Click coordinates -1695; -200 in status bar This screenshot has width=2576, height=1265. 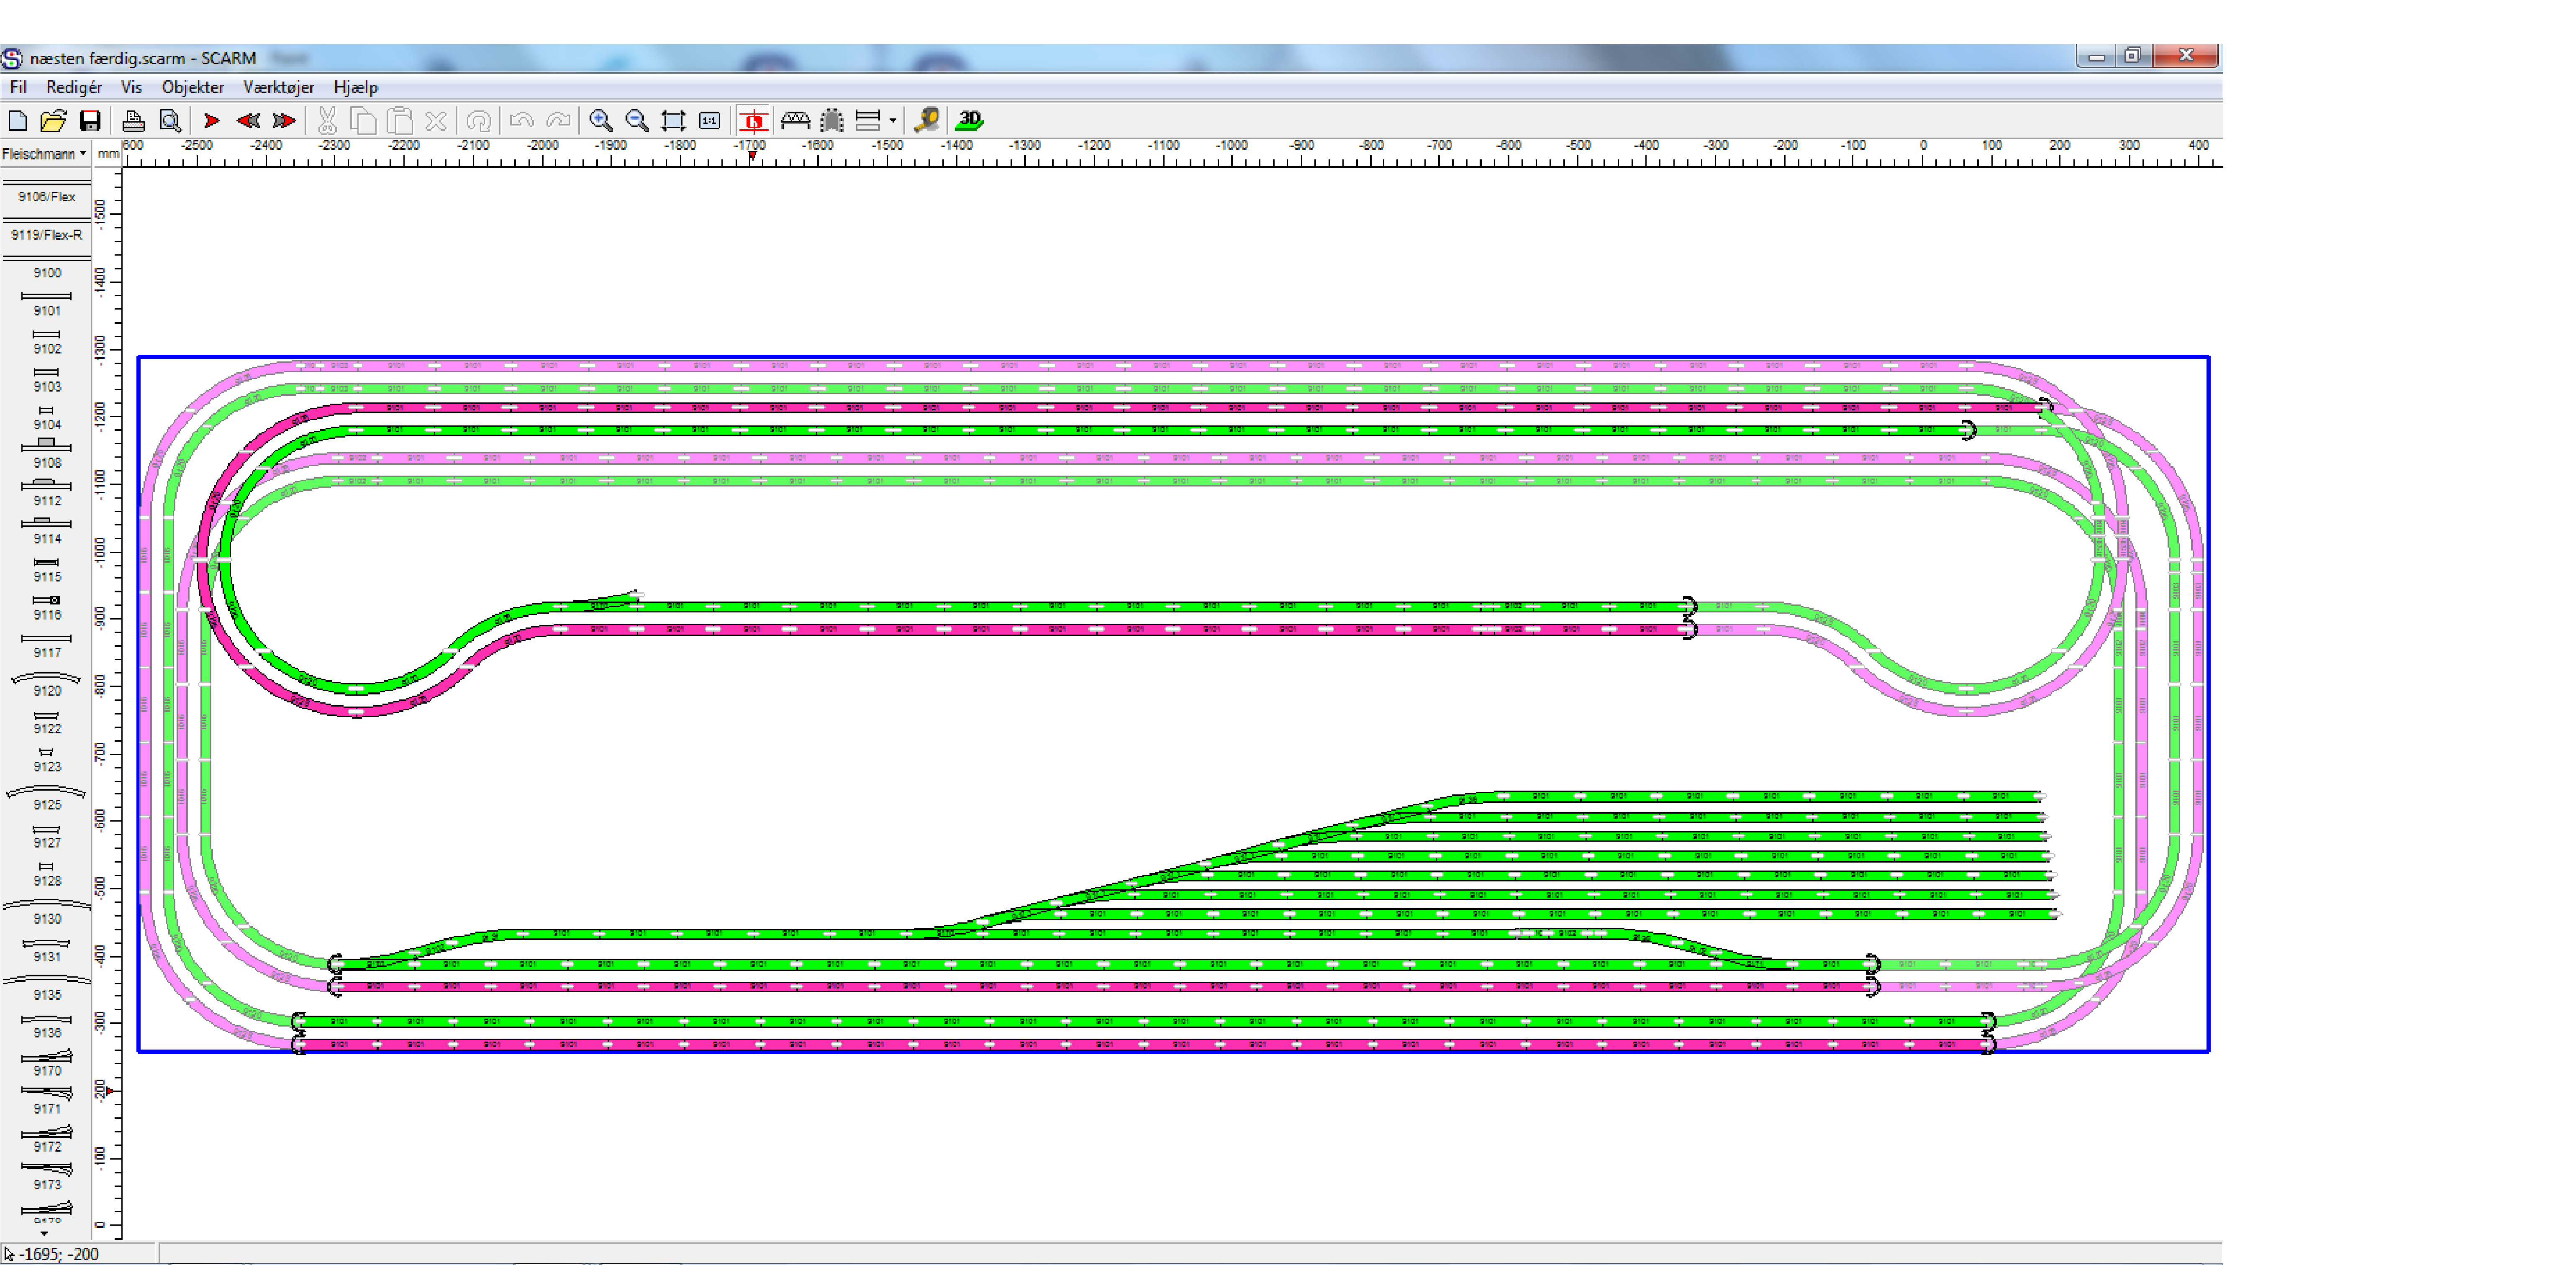[x=60, y=1254]
